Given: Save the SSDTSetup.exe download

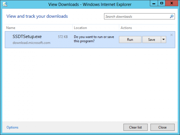Looking at the screenshot, I should [x=151, y=40].
